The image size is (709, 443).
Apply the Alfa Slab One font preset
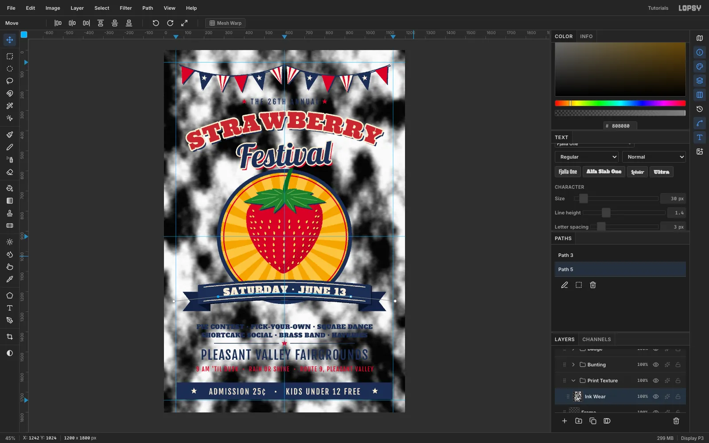[x=604, y=172]
